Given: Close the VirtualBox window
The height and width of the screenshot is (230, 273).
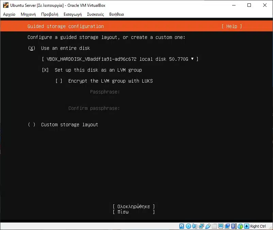Looking at the screenshot, I should pyautogui.click(x=264, y=5).
